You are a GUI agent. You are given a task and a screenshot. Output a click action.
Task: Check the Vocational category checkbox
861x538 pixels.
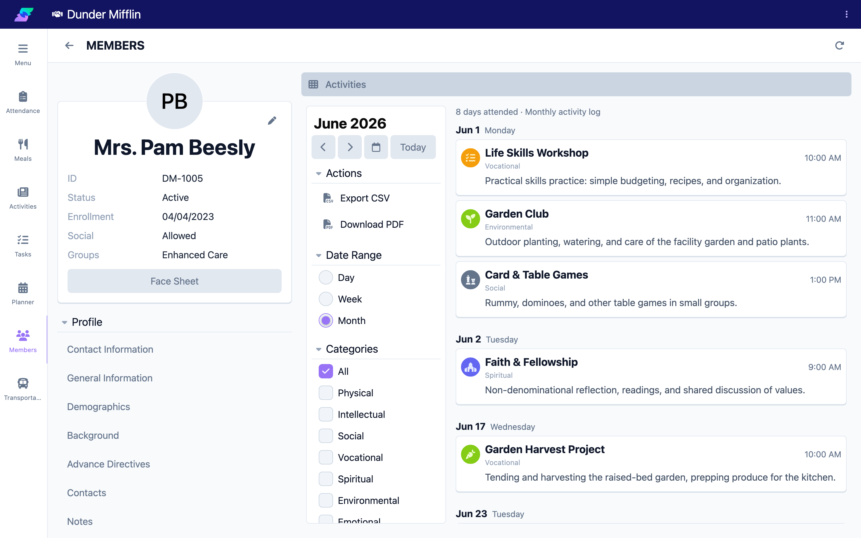pyautogui.click(x=326, y=457)
